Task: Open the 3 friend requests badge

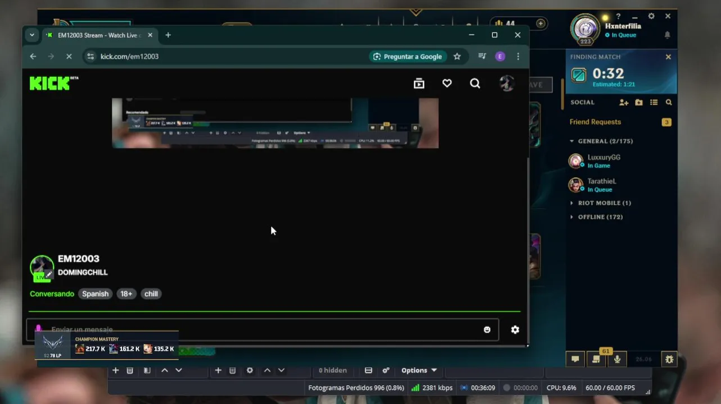Action: coord(666,122)
